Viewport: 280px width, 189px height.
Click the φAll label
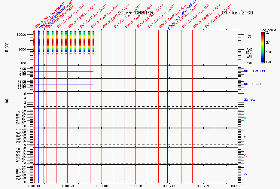(249, 56)
